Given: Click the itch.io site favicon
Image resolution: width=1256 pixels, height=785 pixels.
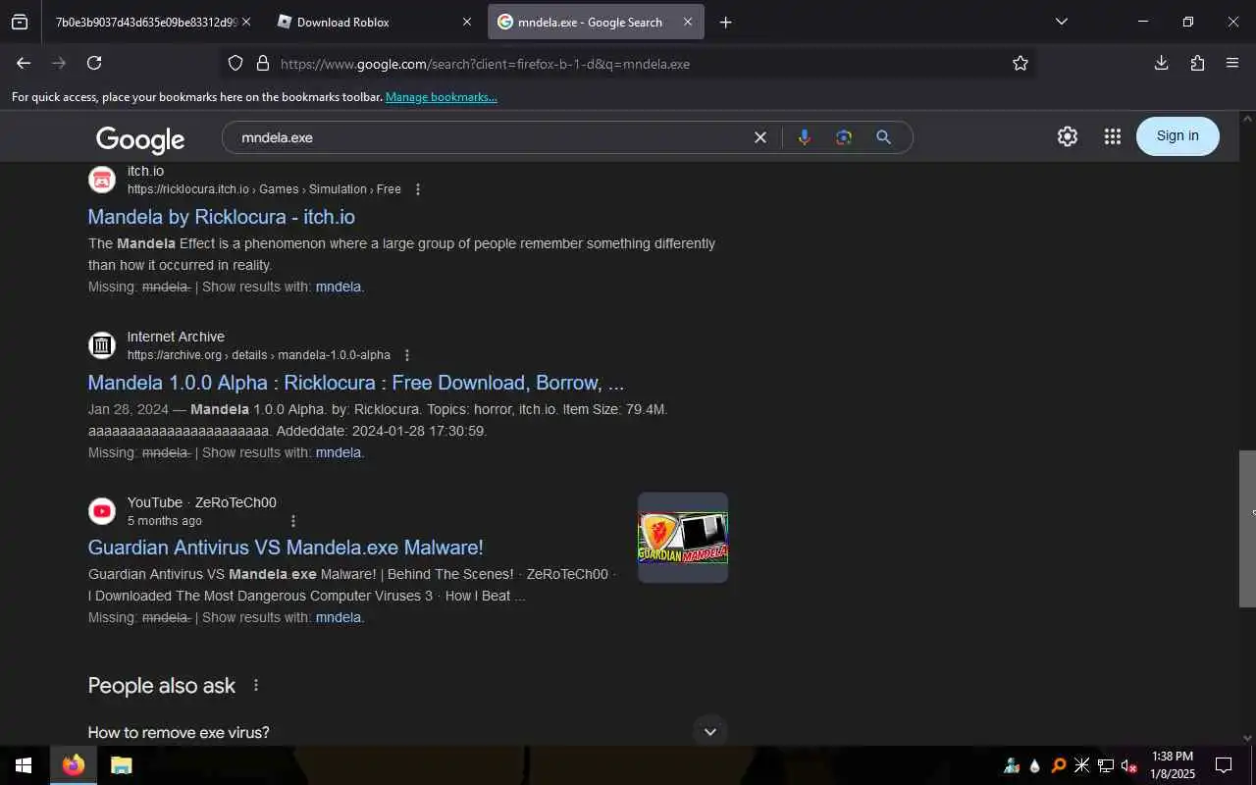Looking at the screenshot, I should point(102,180).
